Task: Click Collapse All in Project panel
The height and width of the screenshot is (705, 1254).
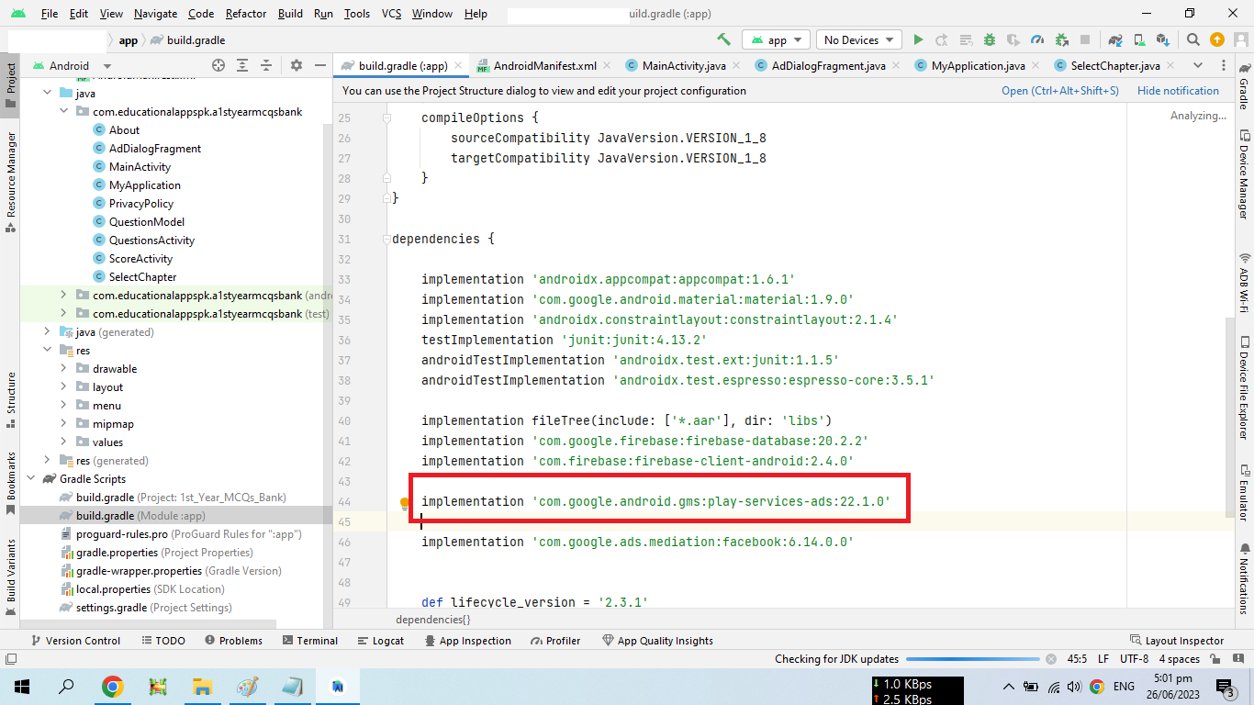Action: pyautogui.click(x=266, y=65)
